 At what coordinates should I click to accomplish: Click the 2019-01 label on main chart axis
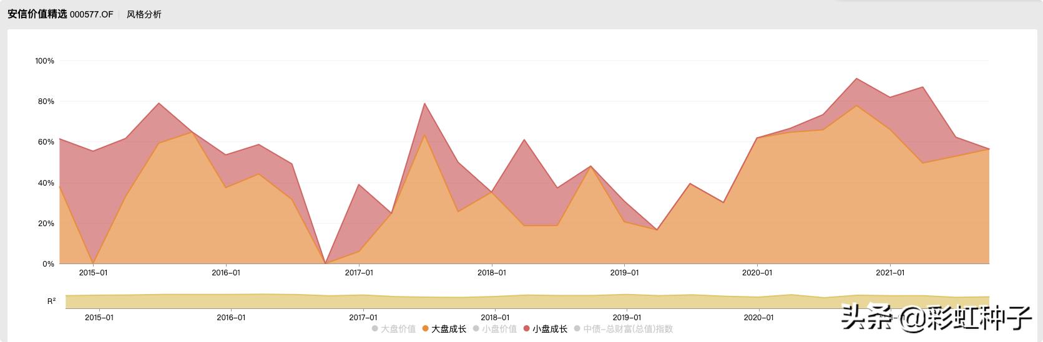pos(625,273)
